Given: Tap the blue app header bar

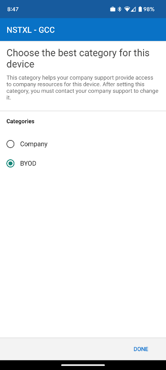Looking at the screenshot, I should pyautogui.click(x=83, y=30).
